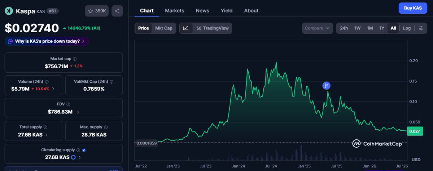Set chart range to 1Y

tap(382, 28)
